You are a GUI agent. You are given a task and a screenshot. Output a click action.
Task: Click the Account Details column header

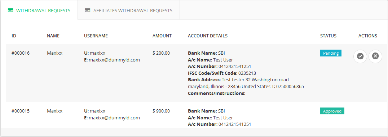coord(208,36)
